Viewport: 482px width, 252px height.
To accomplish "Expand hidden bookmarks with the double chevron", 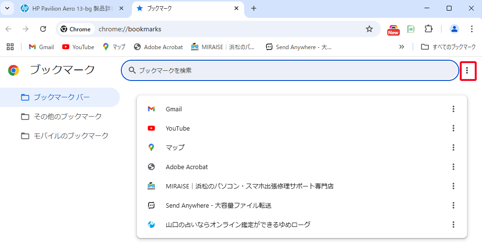I will pos(401,47).
